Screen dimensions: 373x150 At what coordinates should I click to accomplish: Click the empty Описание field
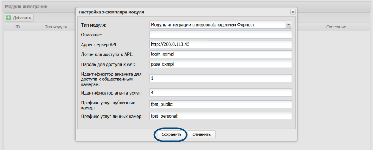click(x=220, y=35)
